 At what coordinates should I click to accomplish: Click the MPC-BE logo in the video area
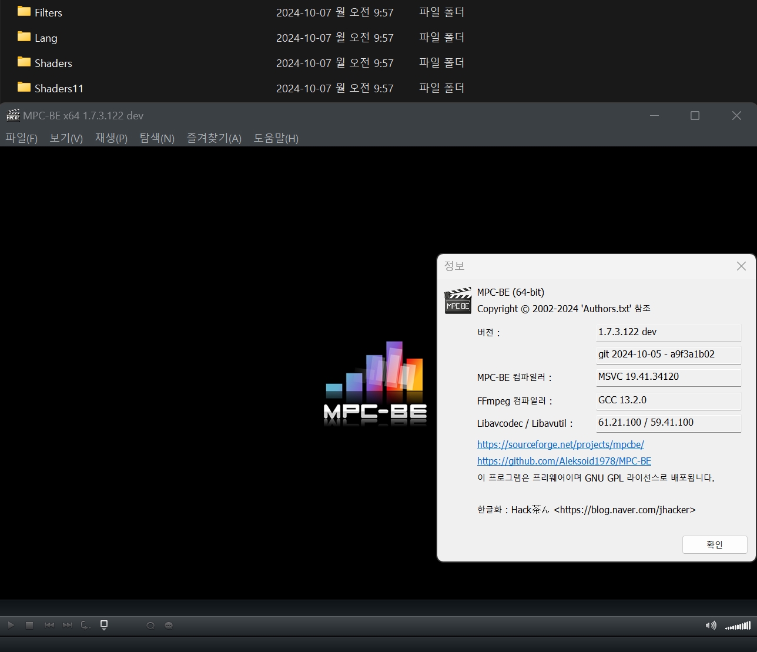[x=376, y=383]
